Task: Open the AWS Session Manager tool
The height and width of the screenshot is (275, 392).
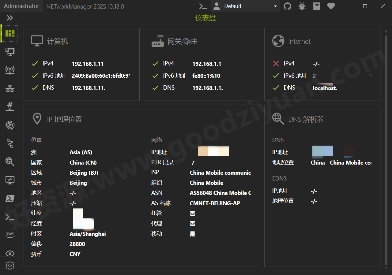Action: 9,235
